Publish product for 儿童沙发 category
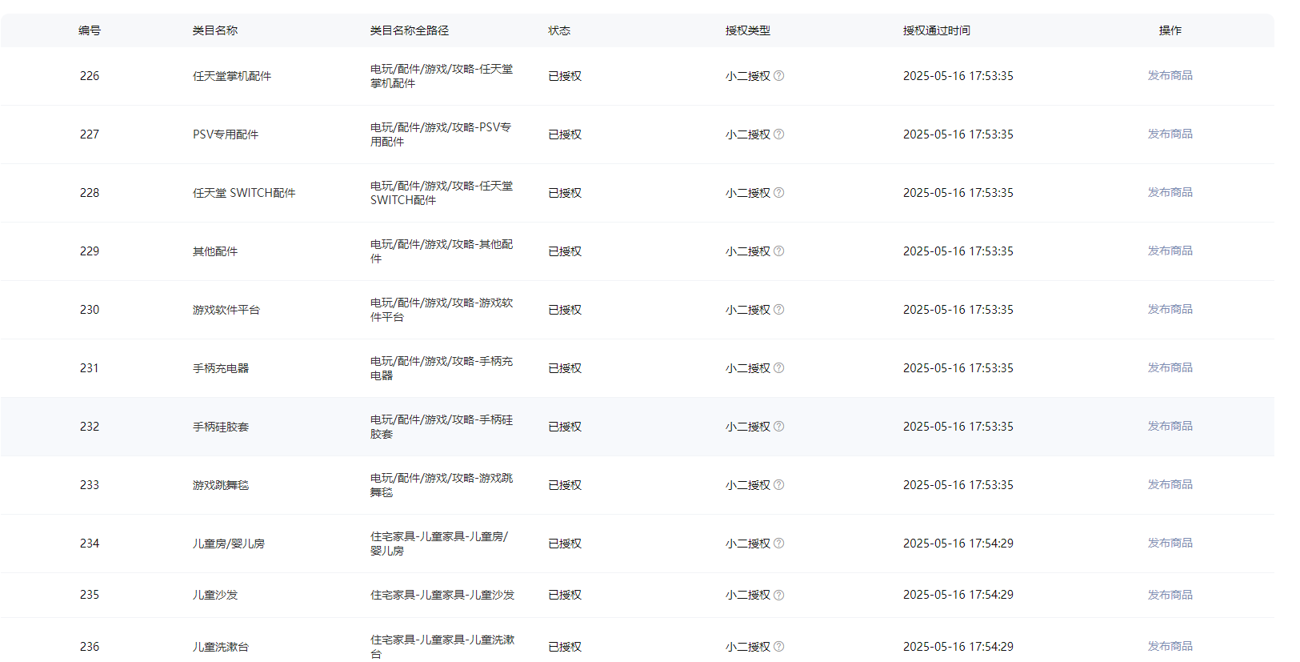The height and width of the screenshot is (662, 1300). coord(1170,595)
